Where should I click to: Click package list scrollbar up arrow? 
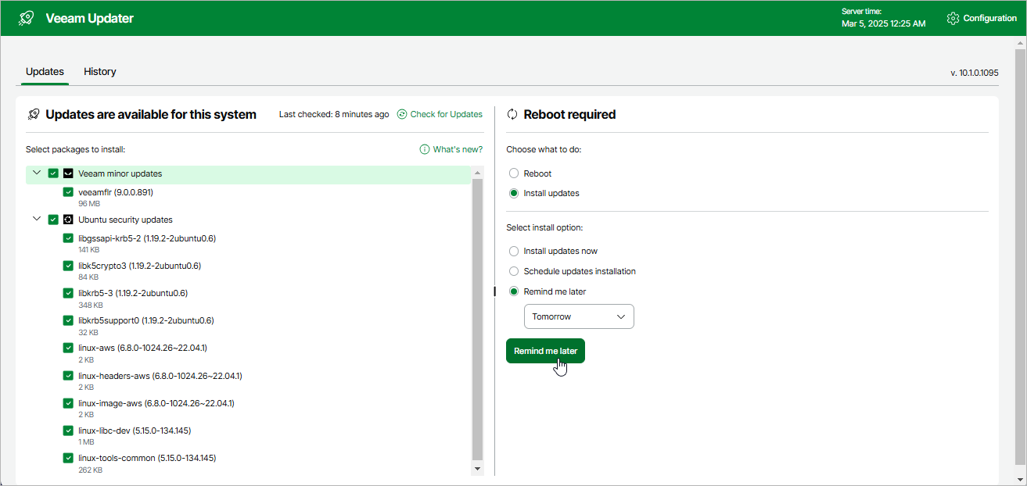(x=478, y=171)
